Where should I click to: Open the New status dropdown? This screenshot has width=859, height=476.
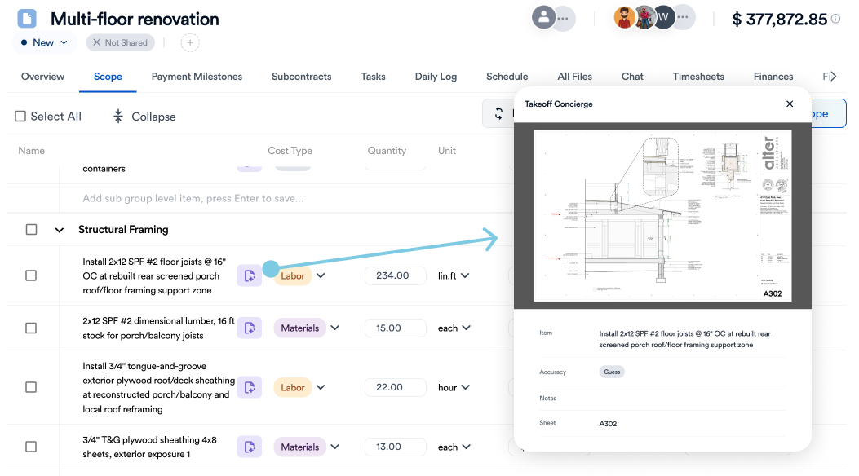pos(44,42)
